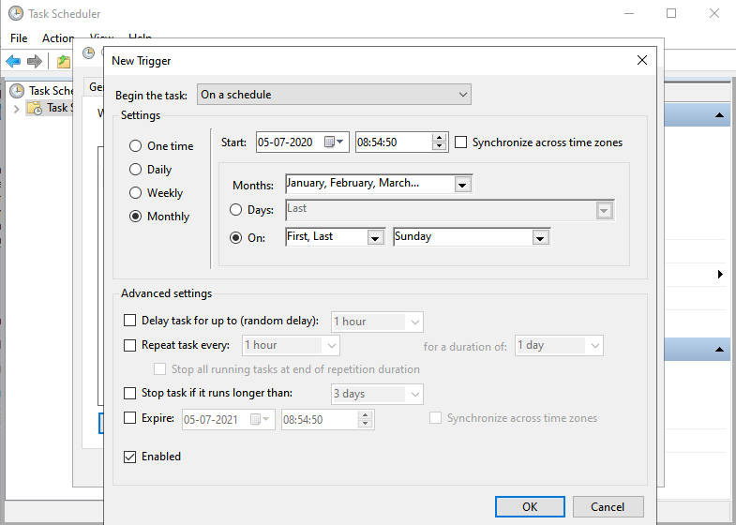736x525 pixels.
Task: Enable the Expire checkbox
Action: click(130, 418)
